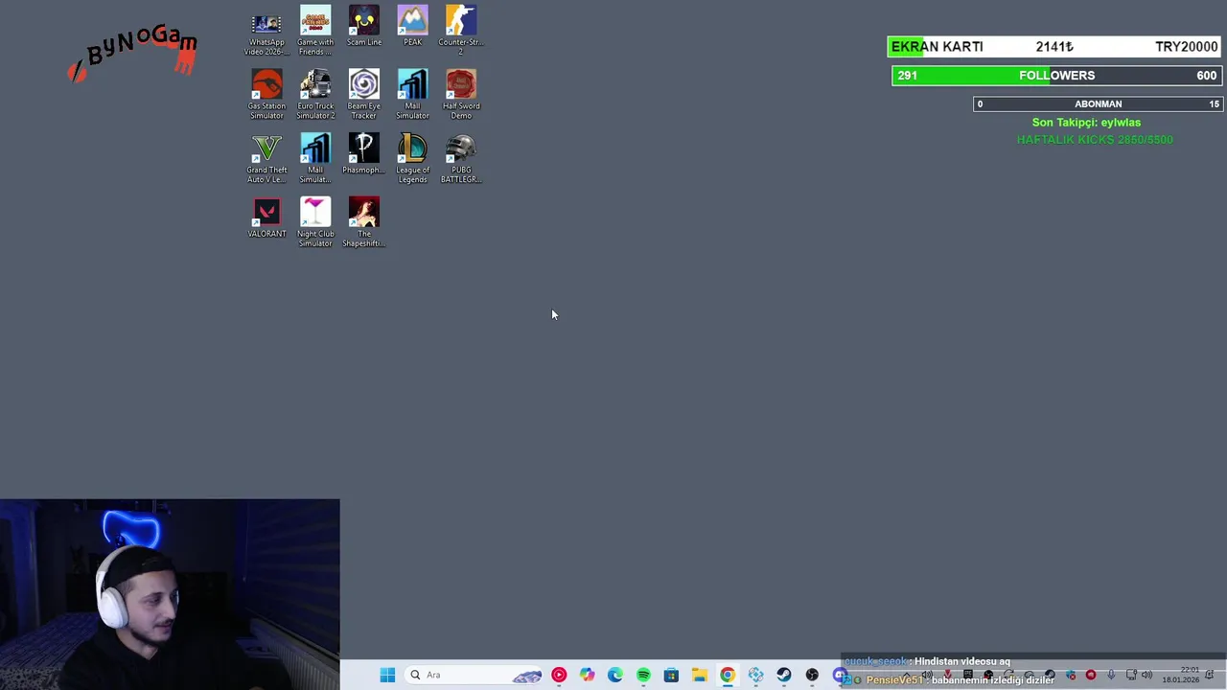Image resolution: width=1227 pixels, height=690 pixels.
Task: Click the EKRAN KARTI donation goal bar
Action: (x=1054, y=47)
